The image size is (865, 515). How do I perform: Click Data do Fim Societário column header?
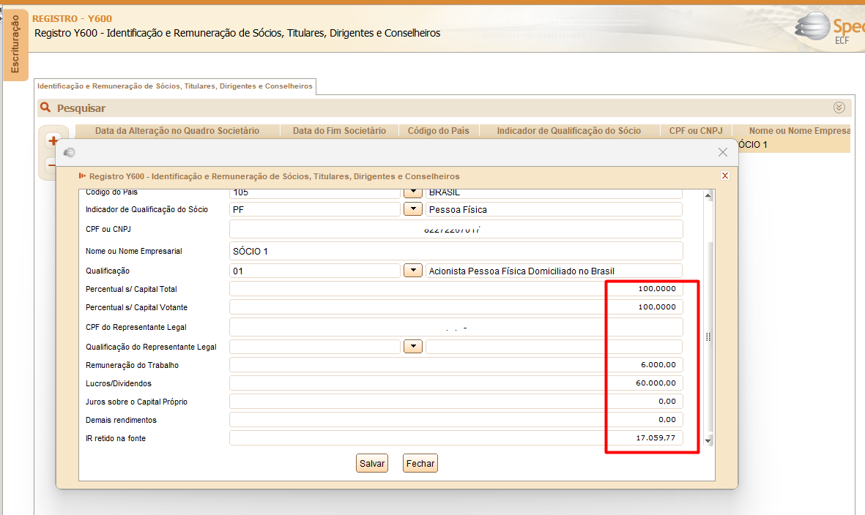tap(339, 130)
